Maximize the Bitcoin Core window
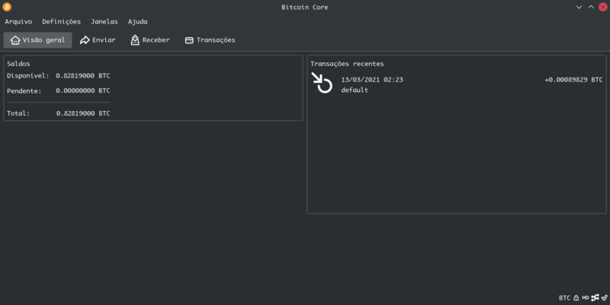The image size is (610, 305). coord(591,7)
